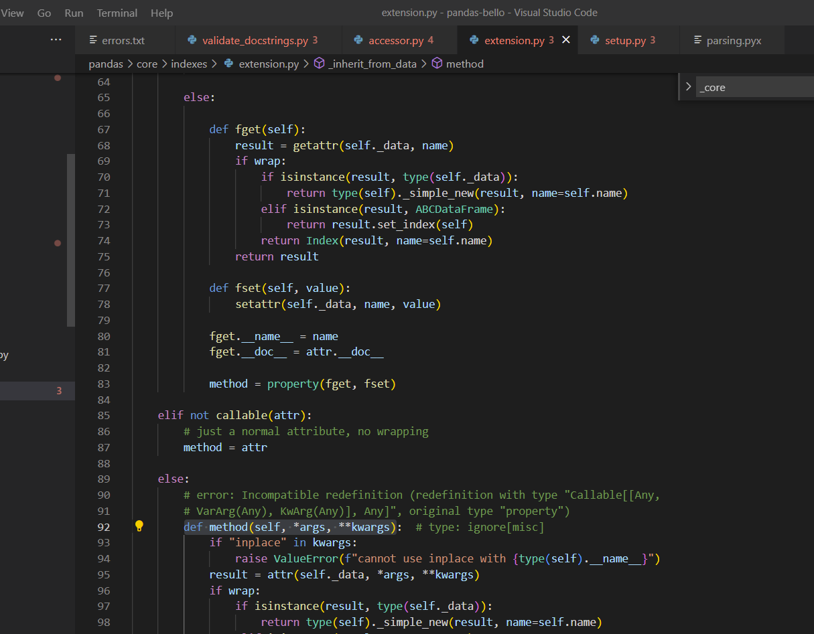Viewport: 814px width, 634px height.
Task: Click 'fset' in the line 77 definition
Action: coord(248,288)
